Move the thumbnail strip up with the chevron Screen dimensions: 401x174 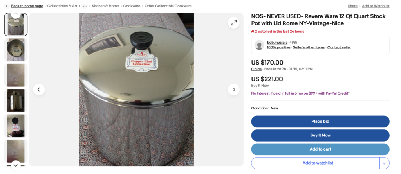16,14
